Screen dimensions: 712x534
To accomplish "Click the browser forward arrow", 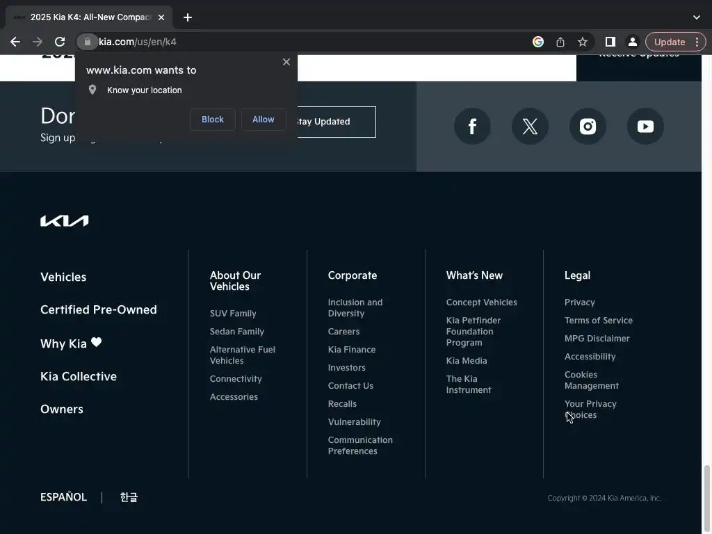I will pos(38,42).
